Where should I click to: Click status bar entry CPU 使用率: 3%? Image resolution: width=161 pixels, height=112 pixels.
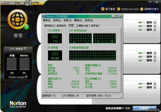pyautogui.click(x=73, y=96)
